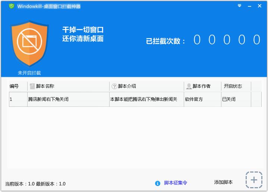
Task: Click the dashed plus add-script icon
Action: pos(254,180)
